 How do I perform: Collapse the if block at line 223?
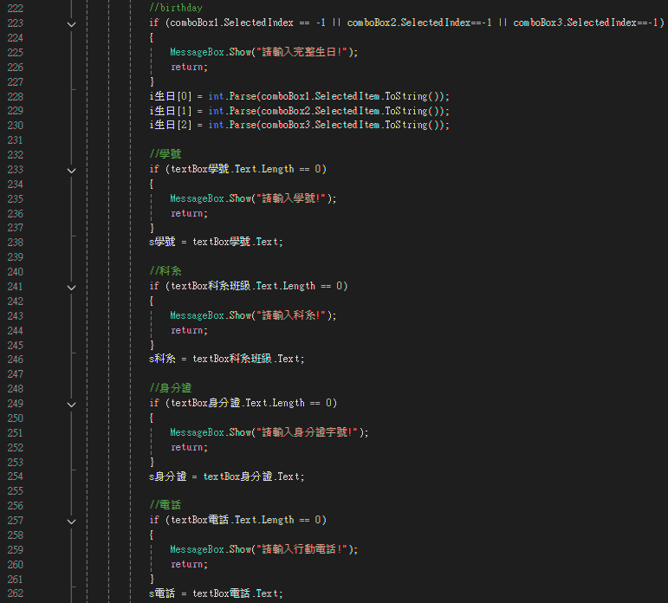point(72,24)
